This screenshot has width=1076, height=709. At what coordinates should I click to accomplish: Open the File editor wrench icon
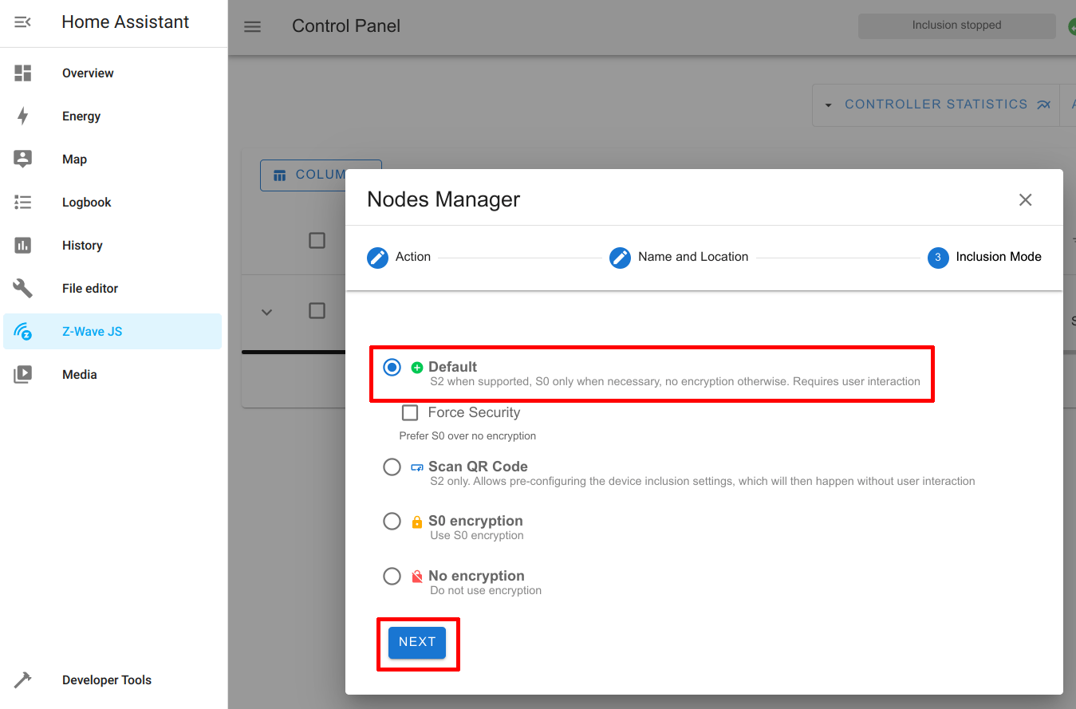(23, 288)
